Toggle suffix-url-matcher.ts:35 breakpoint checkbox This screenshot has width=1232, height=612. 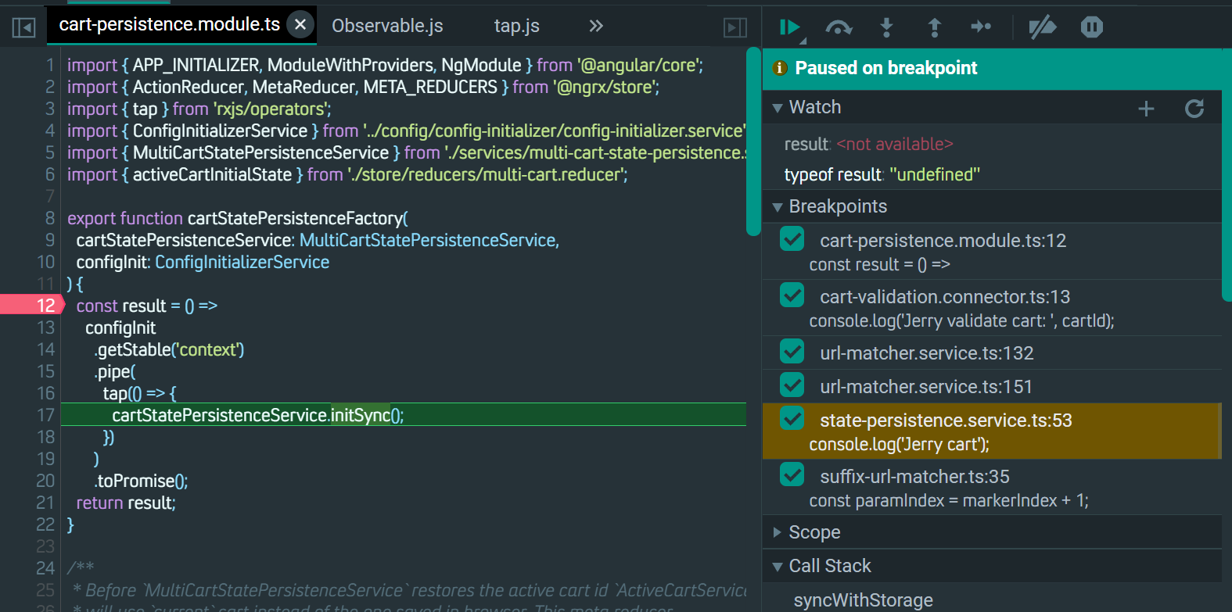pos(792,475)
